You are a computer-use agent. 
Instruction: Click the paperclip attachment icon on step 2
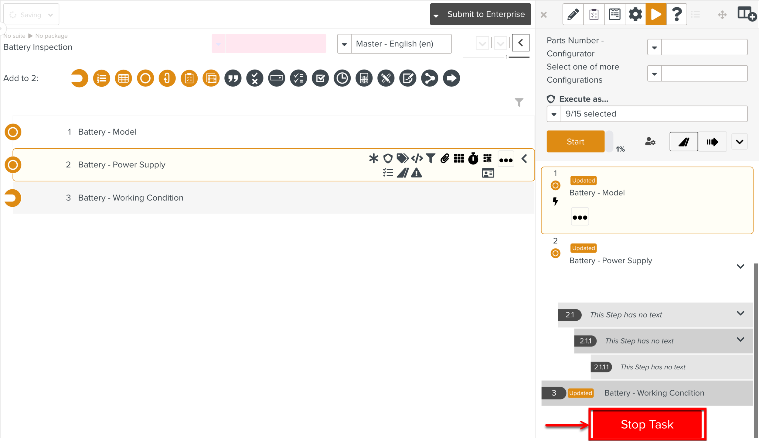pos(444,159)
